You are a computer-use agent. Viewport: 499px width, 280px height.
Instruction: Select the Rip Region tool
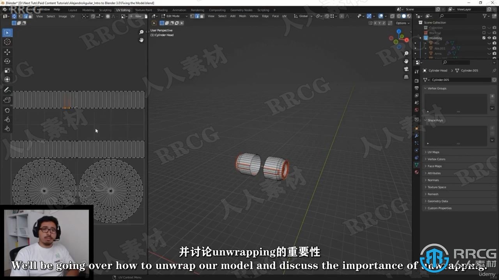pyautogui.click(x=7, y=100)
